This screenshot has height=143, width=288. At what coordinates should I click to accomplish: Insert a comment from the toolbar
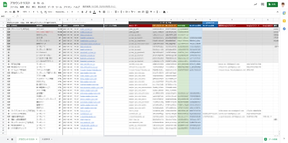click(143, 12)
